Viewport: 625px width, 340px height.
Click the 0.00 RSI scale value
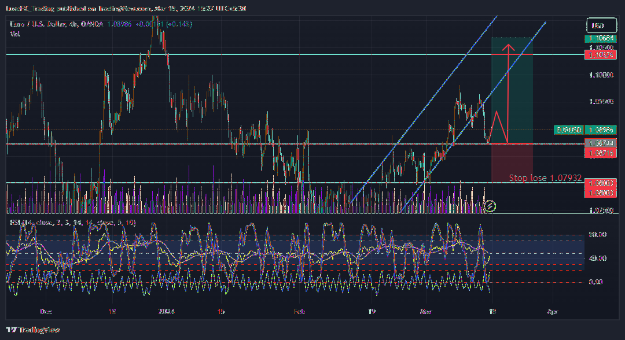tap(595, 282)
